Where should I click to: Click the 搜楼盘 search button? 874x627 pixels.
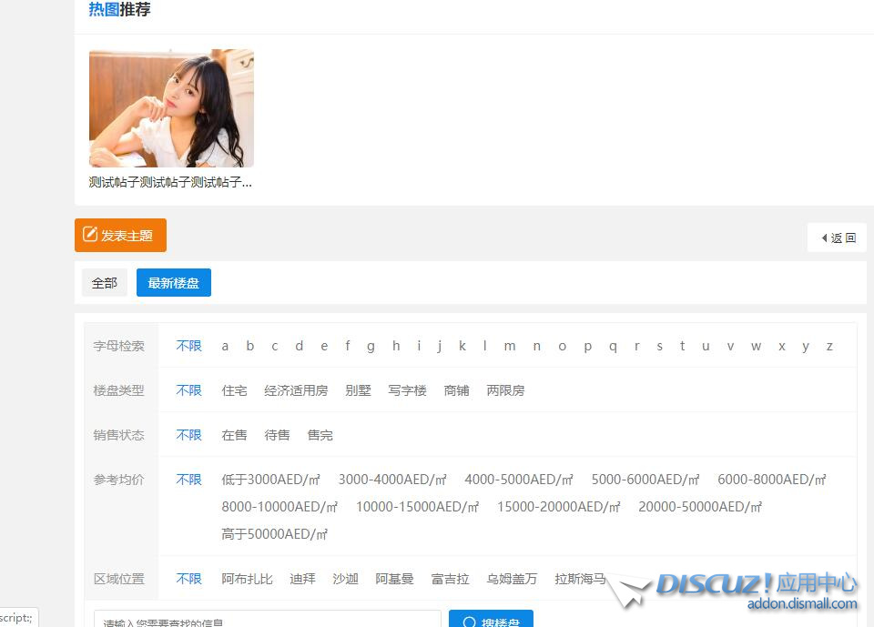click(x=491, y=621)
